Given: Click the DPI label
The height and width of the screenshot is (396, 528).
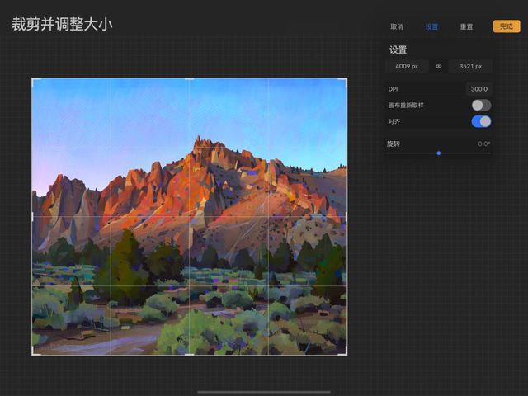Looking at the screenshot, I should [393, 89].
